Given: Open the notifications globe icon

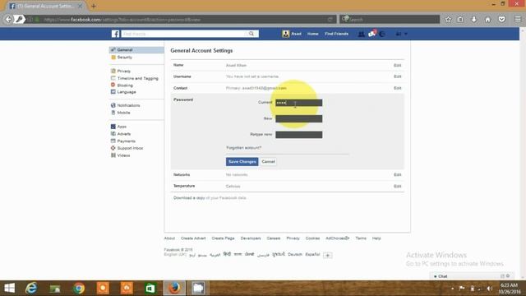Looking at the screenshot, I should click(x=382, y=34).
